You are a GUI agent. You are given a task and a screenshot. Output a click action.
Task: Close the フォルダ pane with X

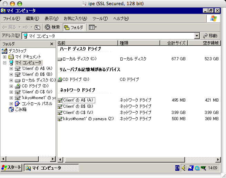coord(52,44)
